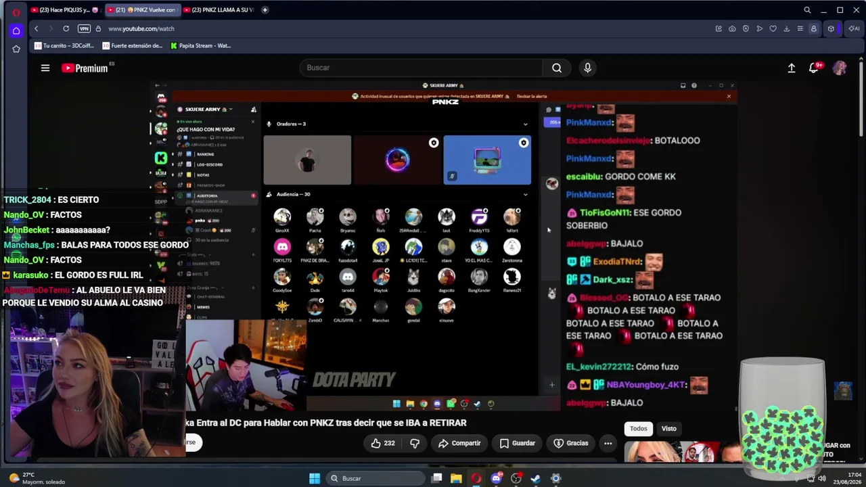Save video with Guardar button
Screen dimensions: 866x487
[x=518, y=443]
